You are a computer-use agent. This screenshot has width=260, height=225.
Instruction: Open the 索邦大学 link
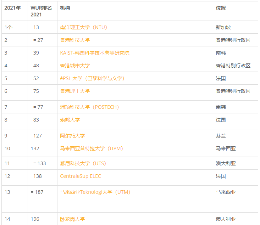click(x=70, y=120)
